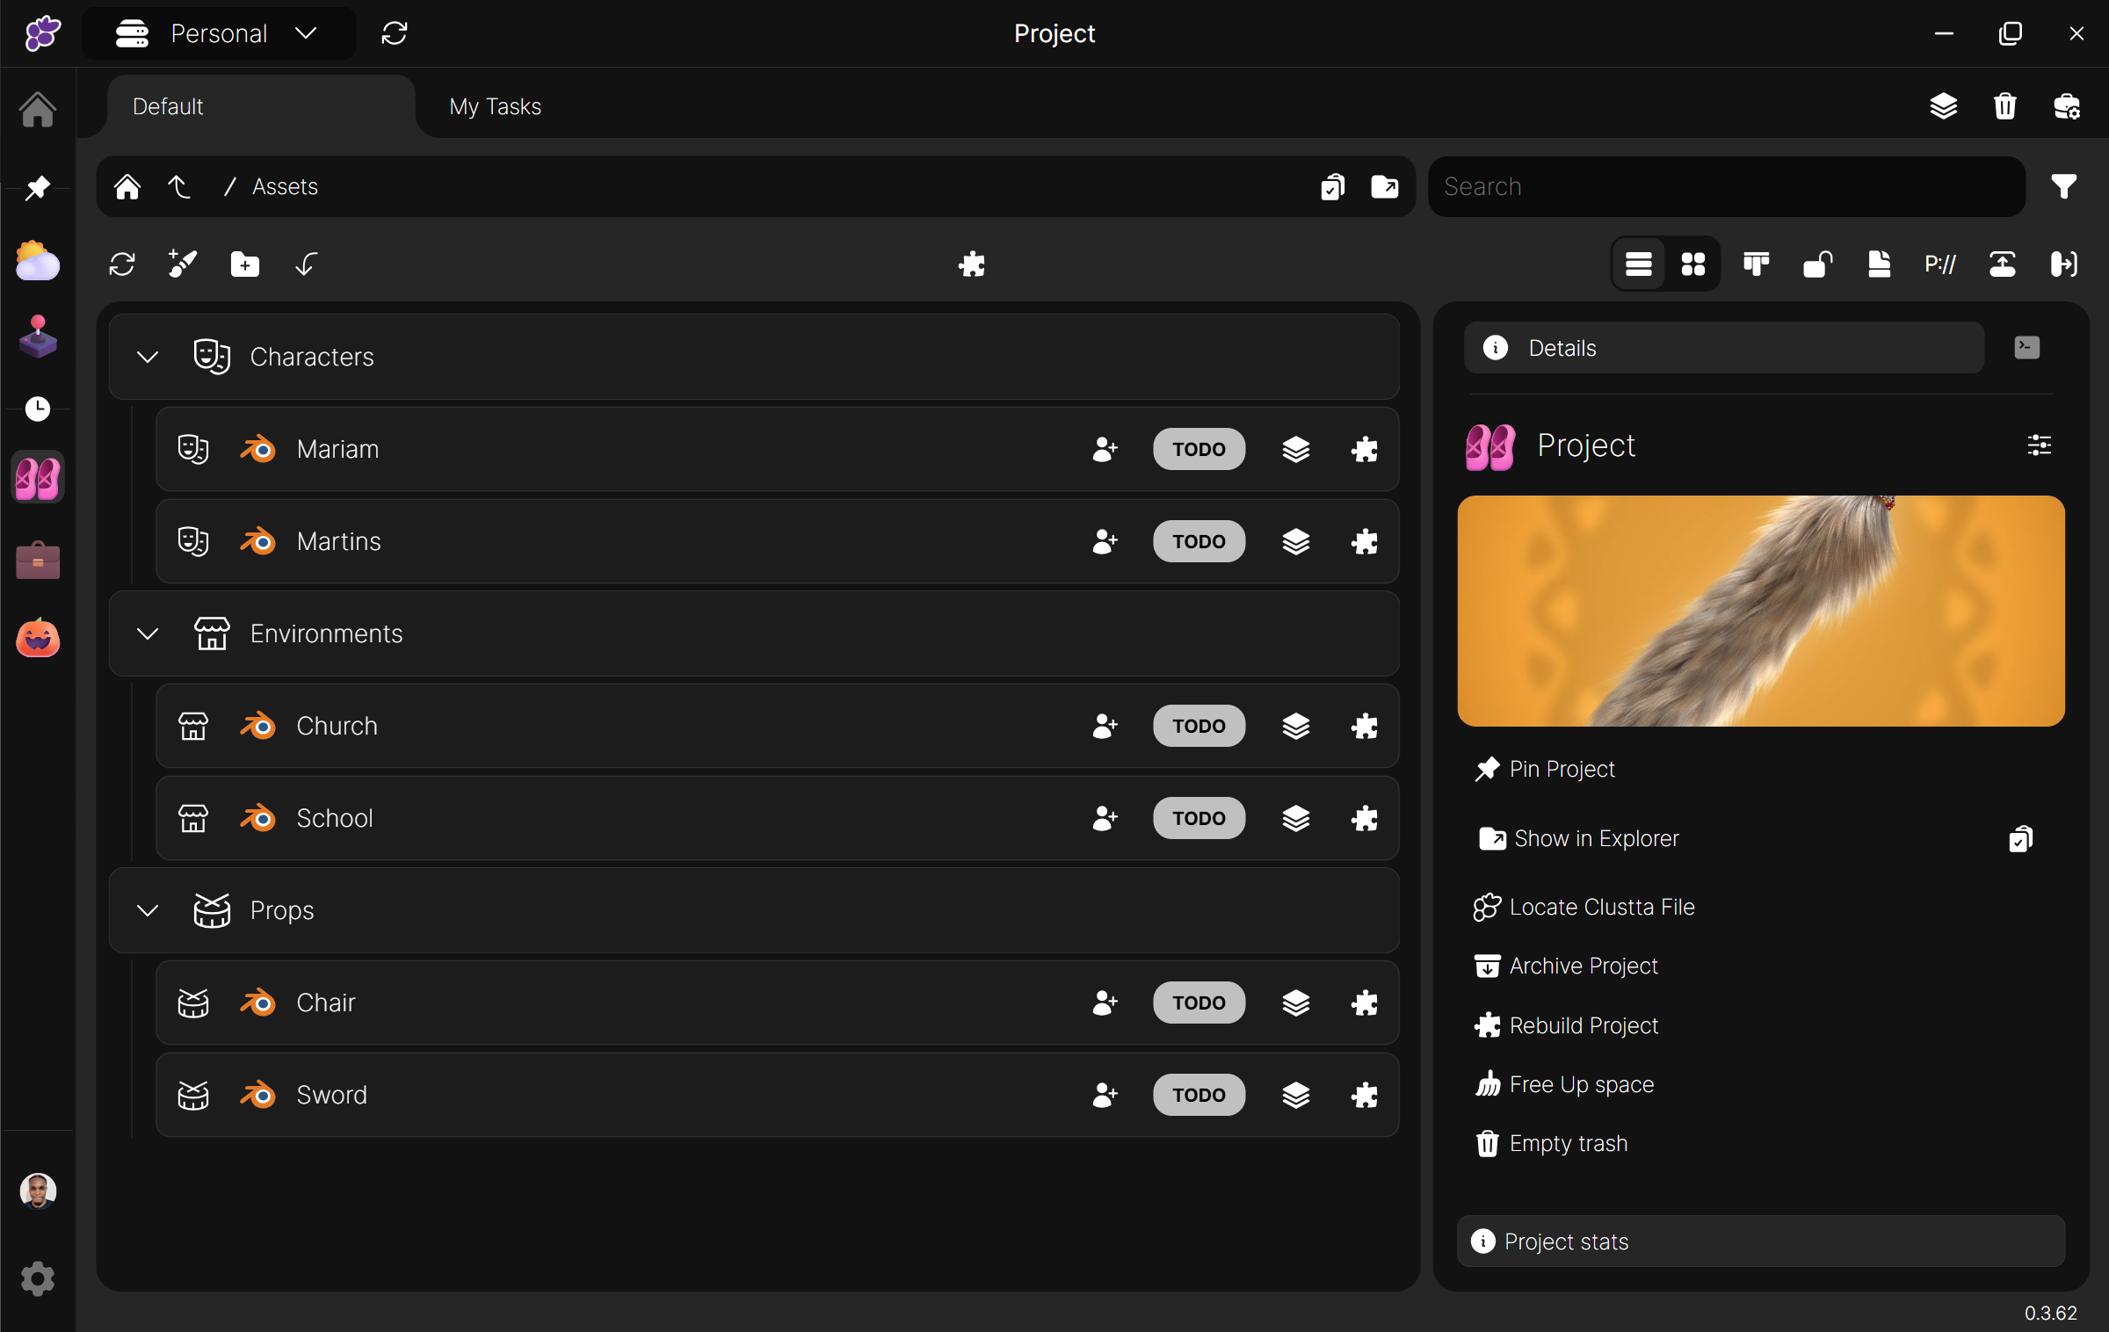Open the trash icon in top bar
This screenshot has width=2109, height=1332.
click(x=2004, y=106)
